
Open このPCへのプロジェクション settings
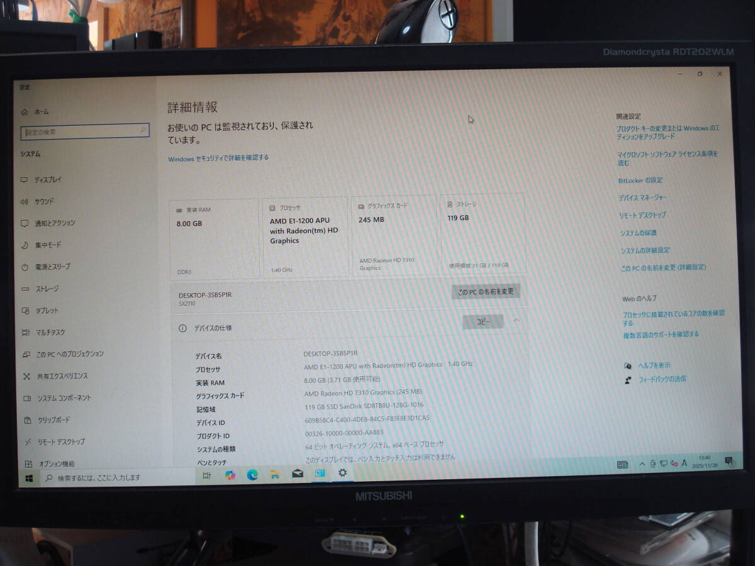(x=63, y=354)
